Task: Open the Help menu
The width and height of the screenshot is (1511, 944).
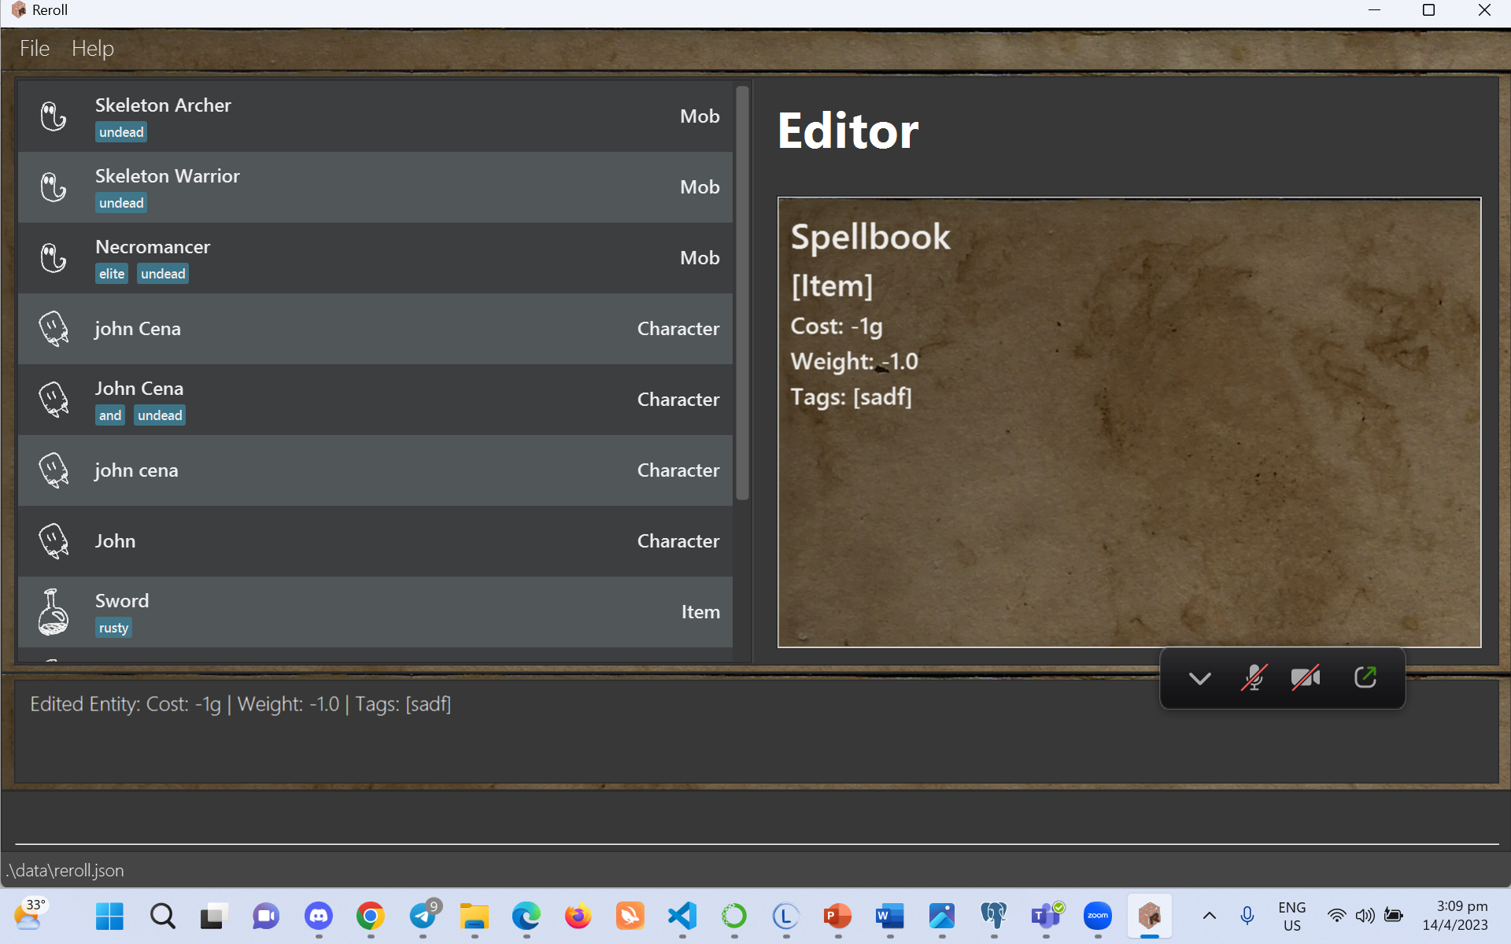Action: tap(93, 49)
